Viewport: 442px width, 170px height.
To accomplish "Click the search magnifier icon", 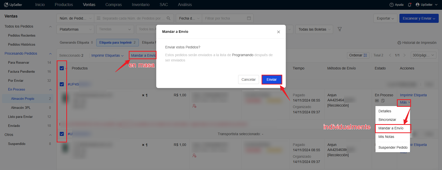I will coord(169,18).
